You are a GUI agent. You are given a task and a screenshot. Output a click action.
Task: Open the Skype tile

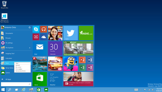(x=36, y=29)
